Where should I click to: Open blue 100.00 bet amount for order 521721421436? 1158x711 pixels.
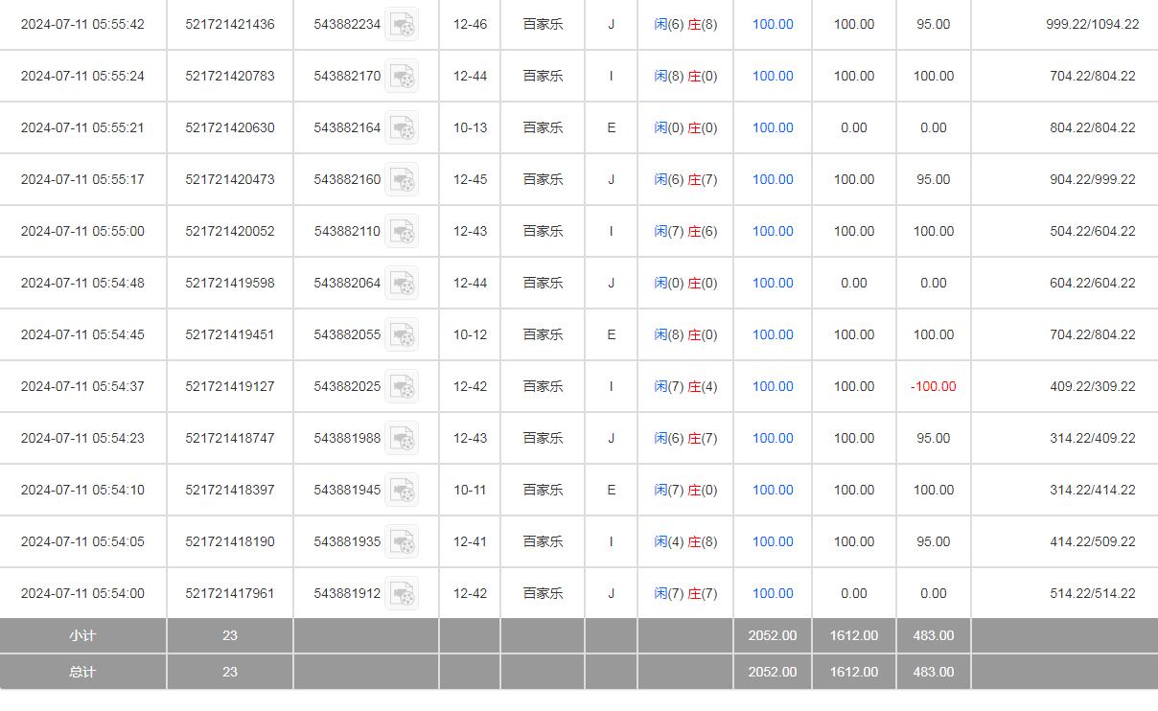772,24
